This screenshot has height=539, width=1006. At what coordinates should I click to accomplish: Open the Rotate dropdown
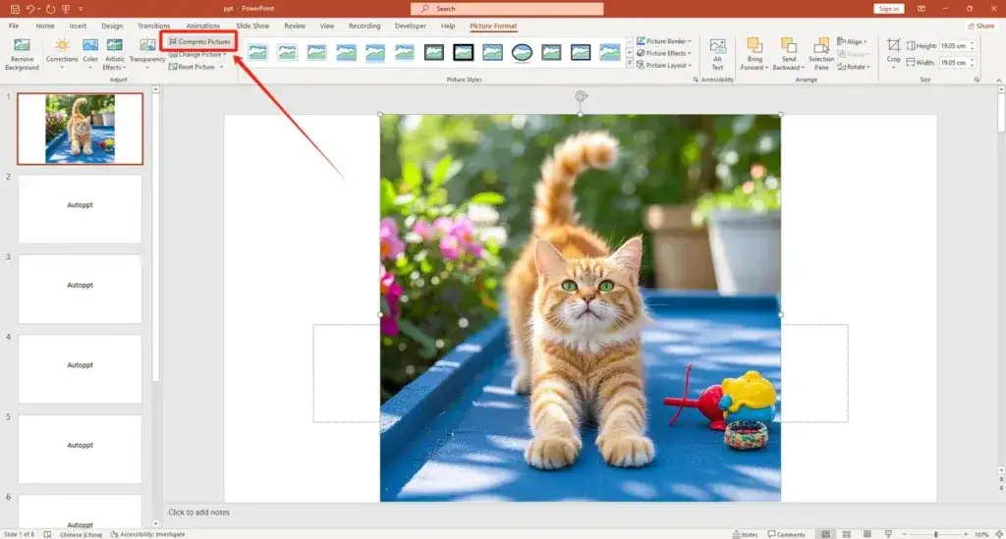point(854,67)
